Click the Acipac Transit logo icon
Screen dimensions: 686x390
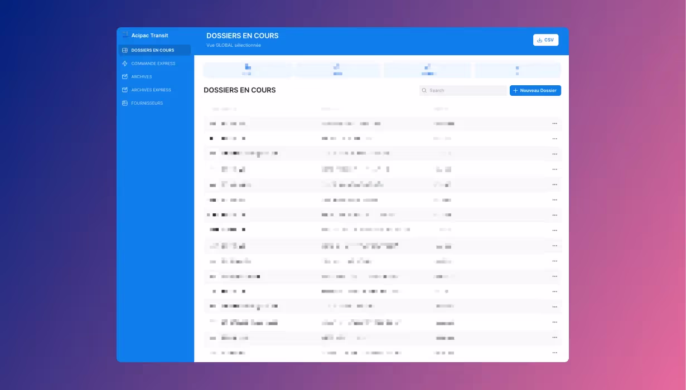[125, 35]
